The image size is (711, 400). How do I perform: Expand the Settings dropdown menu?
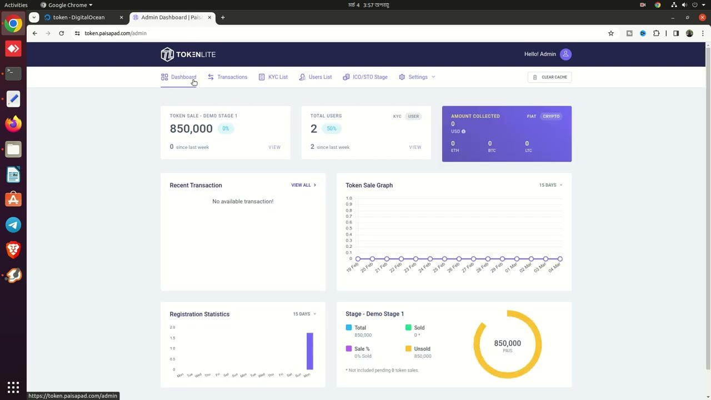(417, 77)
